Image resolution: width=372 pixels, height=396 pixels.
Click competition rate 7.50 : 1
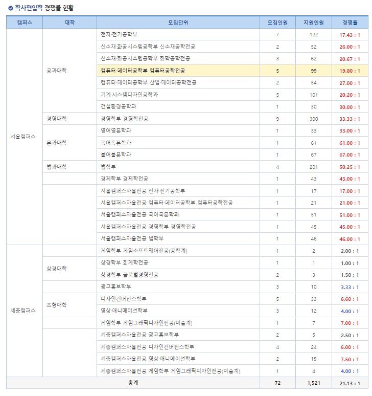(x=350, y=359)
